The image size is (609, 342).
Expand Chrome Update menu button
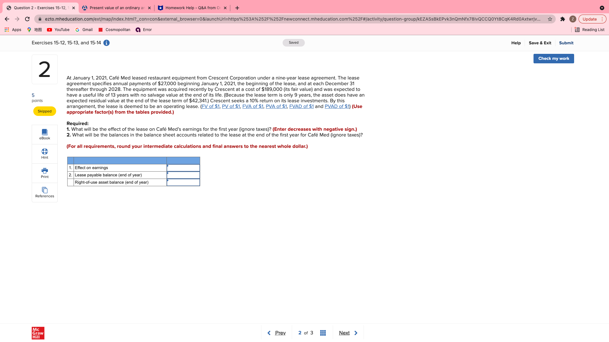tap(592, 19)
